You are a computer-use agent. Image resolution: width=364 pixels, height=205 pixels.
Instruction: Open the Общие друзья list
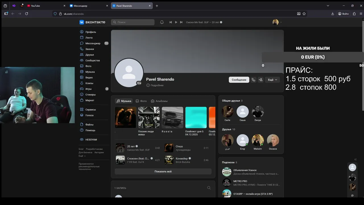pyautogui.click(x=232, y=101)
